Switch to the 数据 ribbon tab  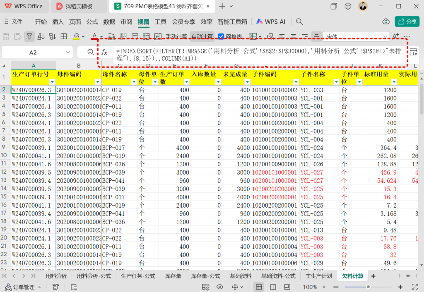click(109, 22)
